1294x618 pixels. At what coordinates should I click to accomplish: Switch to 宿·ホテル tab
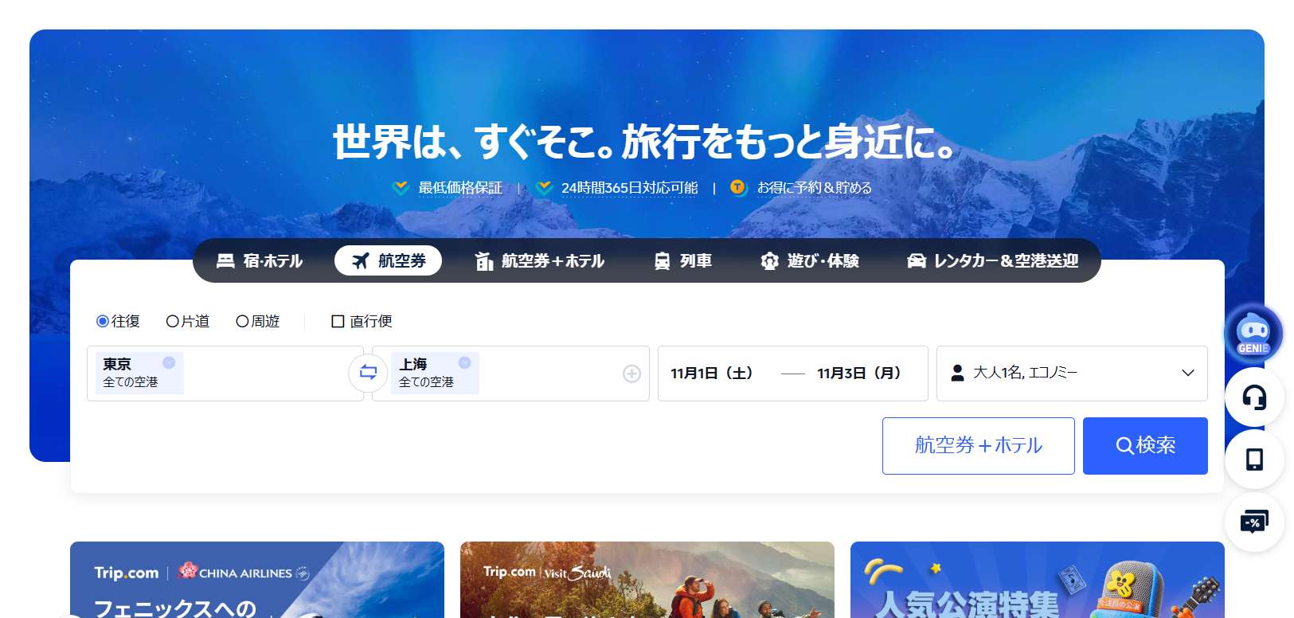point(260,260)
